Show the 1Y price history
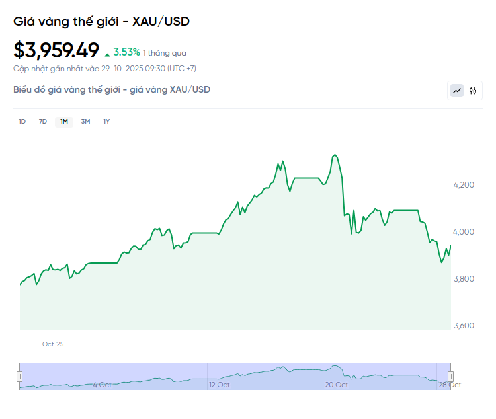Screen dimensions: 496x419 pyautogui.click(x=106, y=121)
